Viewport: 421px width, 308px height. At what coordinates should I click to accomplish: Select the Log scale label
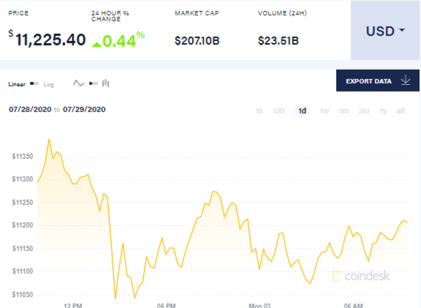[x=49, y=84]
